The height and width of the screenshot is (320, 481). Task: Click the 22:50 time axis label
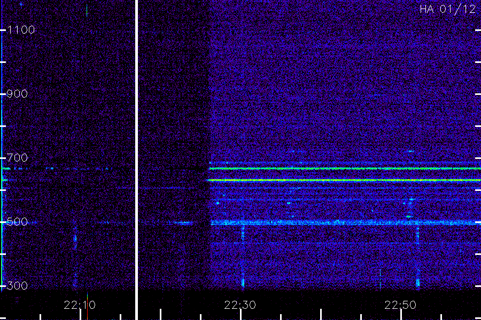[400, 305]
